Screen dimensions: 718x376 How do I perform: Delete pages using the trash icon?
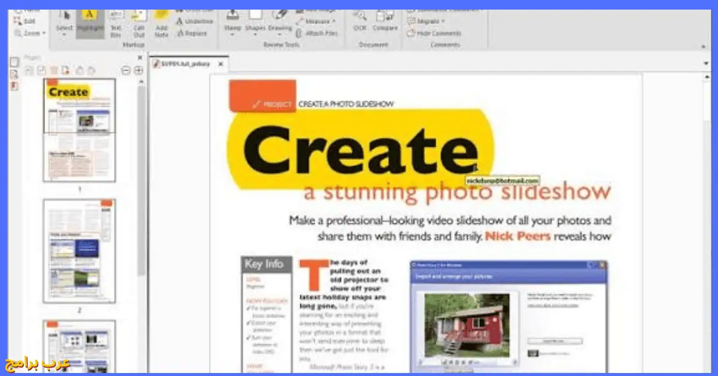54,71
